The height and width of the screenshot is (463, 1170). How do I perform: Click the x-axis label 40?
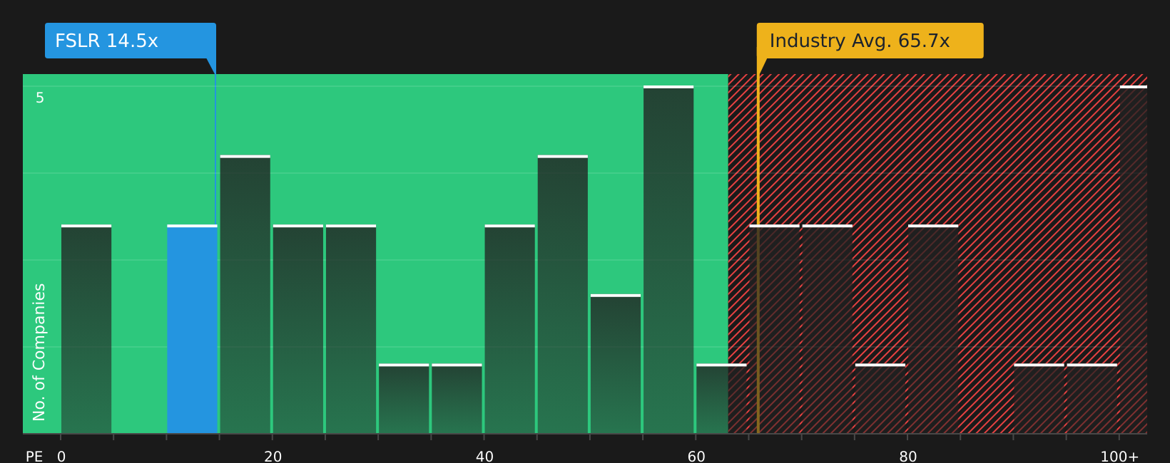click(x=485, y=457)
